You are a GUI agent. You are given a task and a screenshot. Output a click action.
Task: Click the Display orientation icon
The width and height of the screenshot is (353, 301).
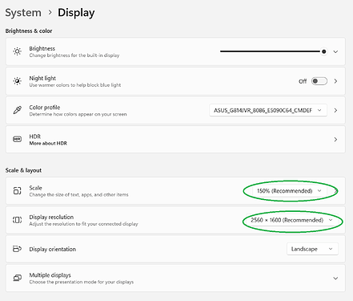pyautogui.click(x=18, y=249)
